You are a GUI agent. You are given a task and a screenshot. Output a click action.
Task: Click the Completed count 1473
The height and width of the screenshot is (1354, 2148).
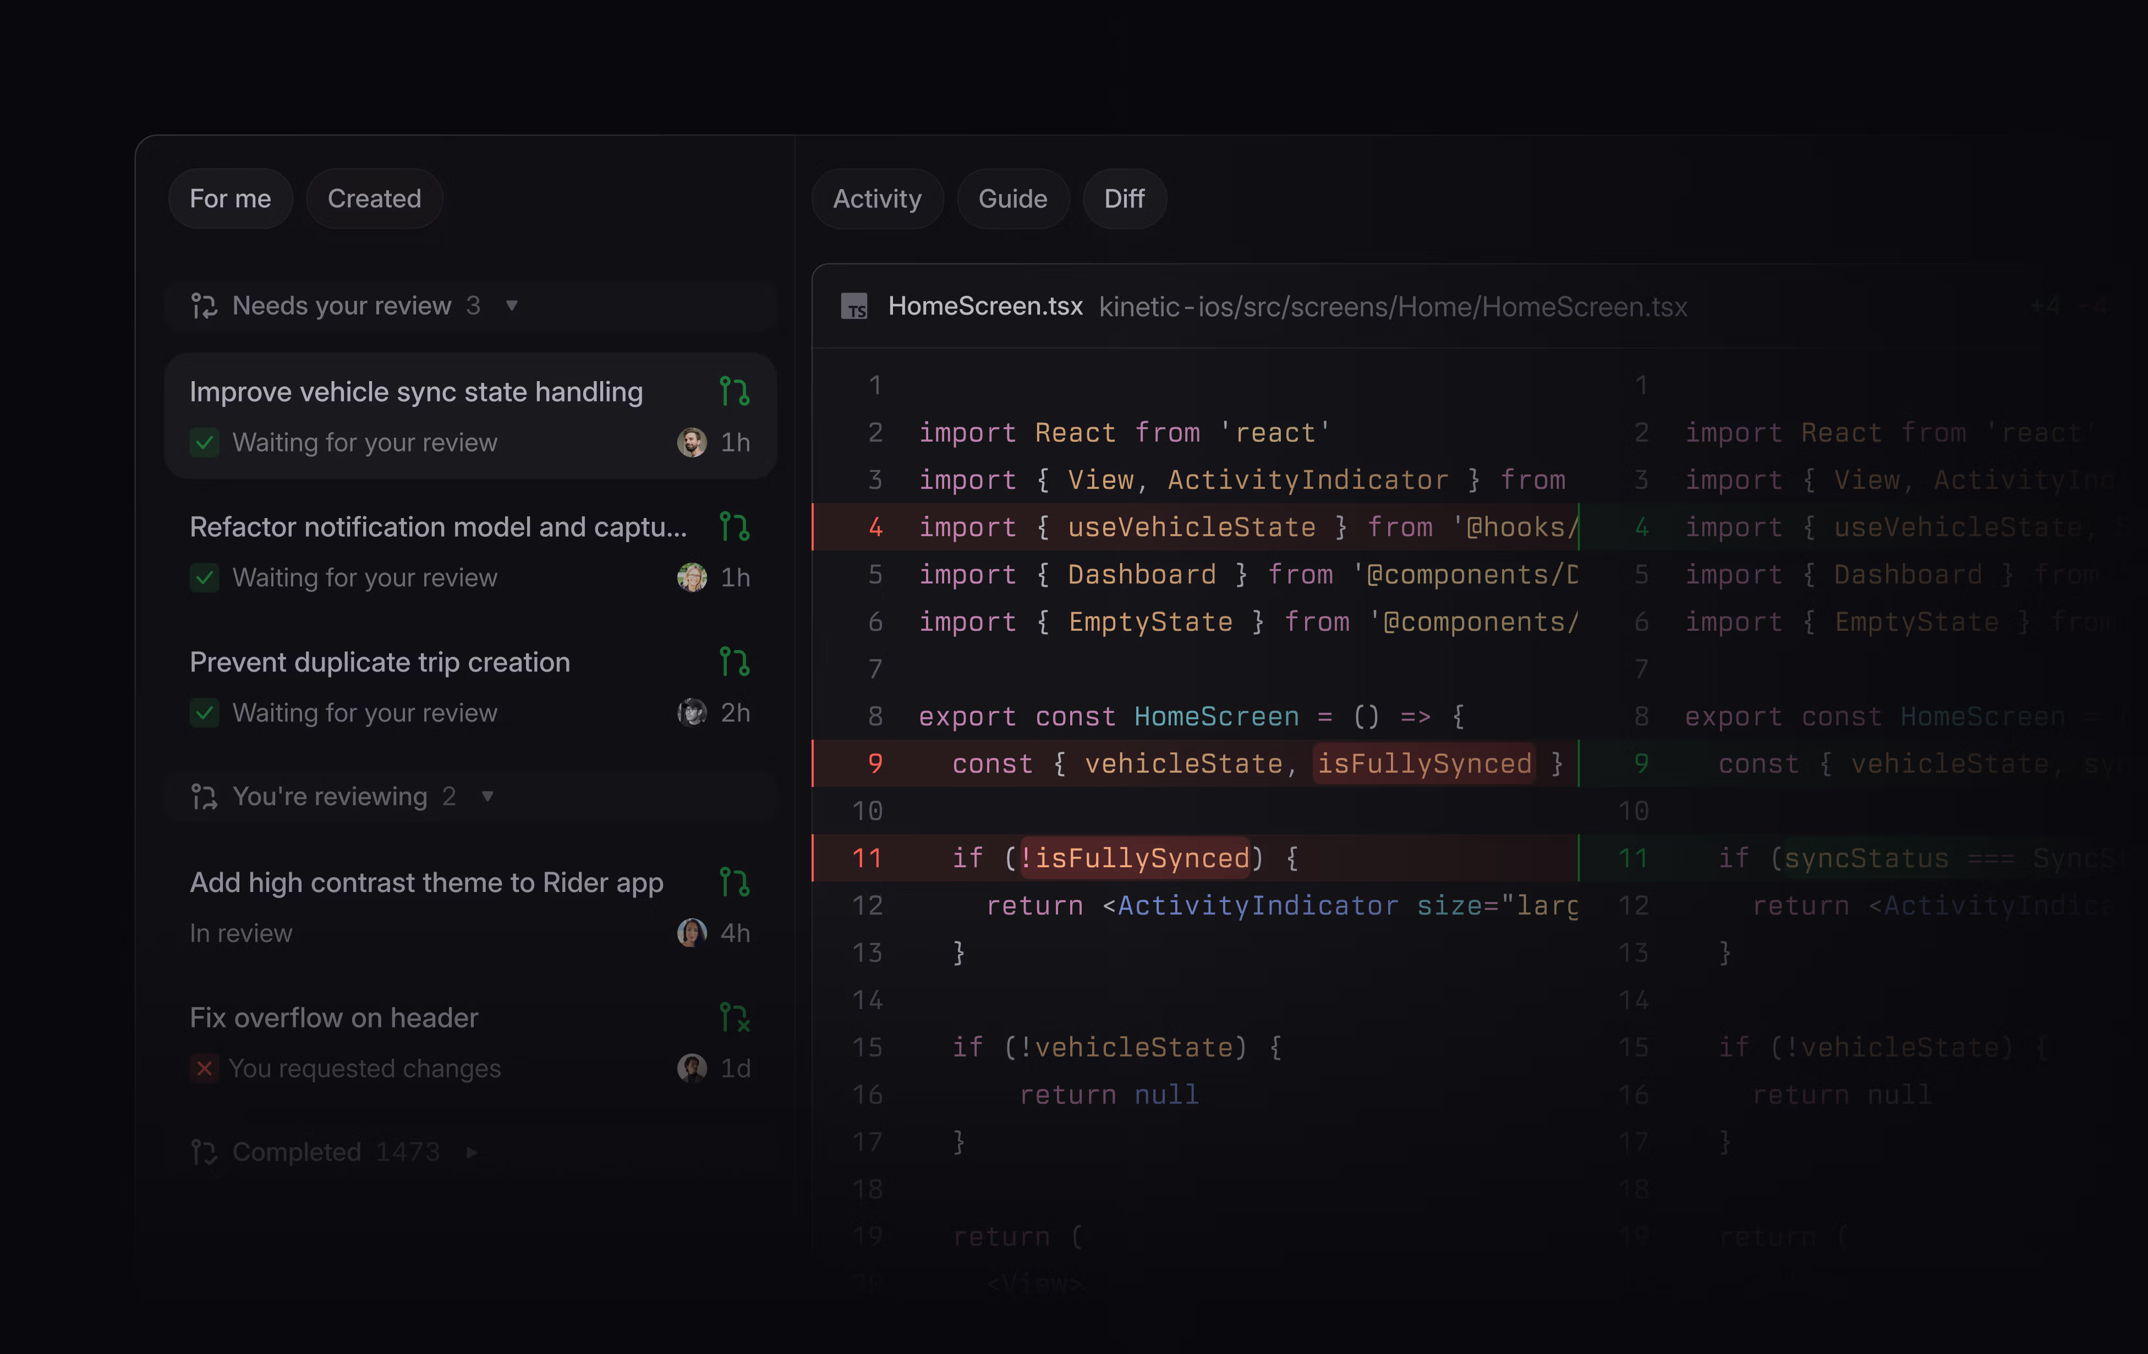tap(408, 1152)
